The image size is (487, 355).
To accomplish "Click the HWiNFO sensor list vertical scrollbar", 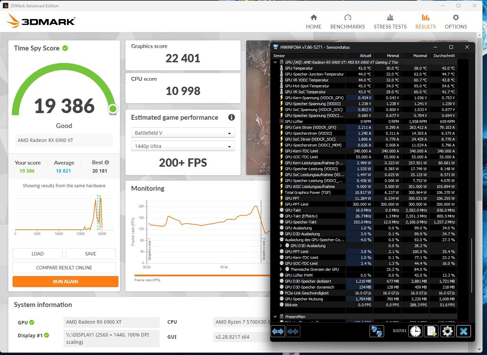I will click(471, 265).
